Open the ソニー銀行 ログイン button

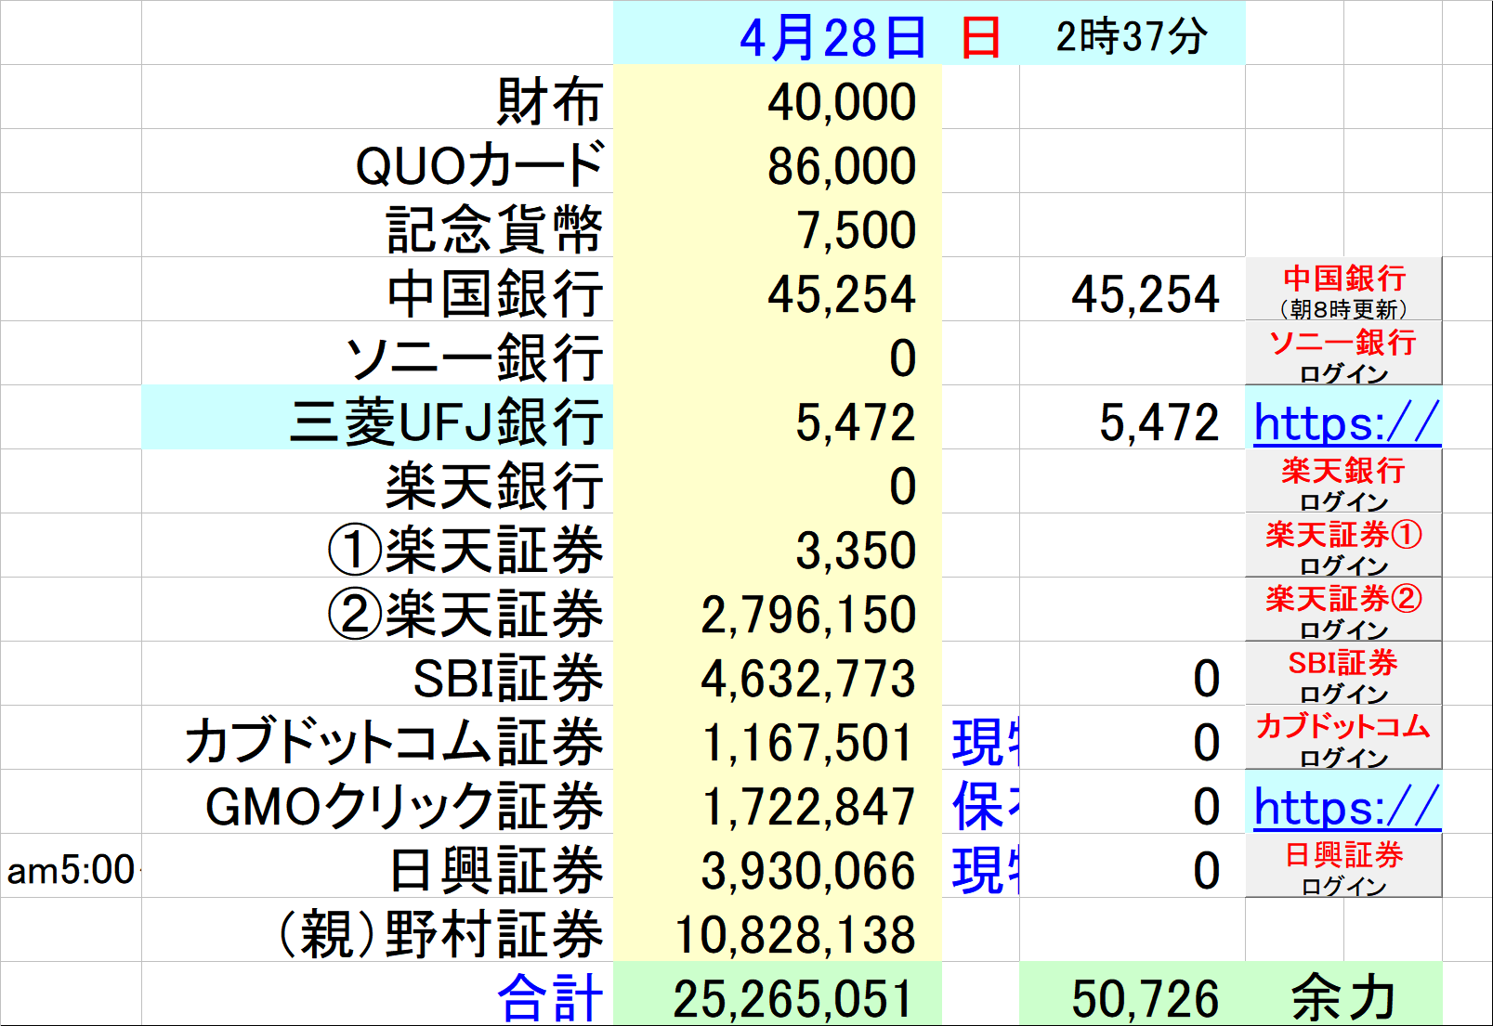coord(1343,354)
